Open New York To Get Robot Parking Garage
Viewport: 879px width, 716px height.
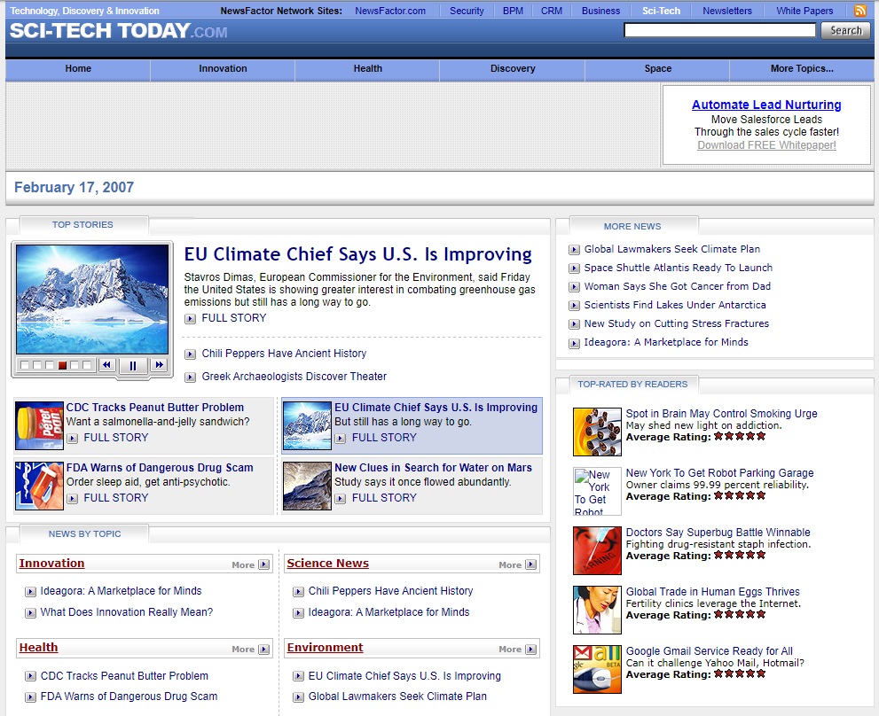[x=720, y=473]
